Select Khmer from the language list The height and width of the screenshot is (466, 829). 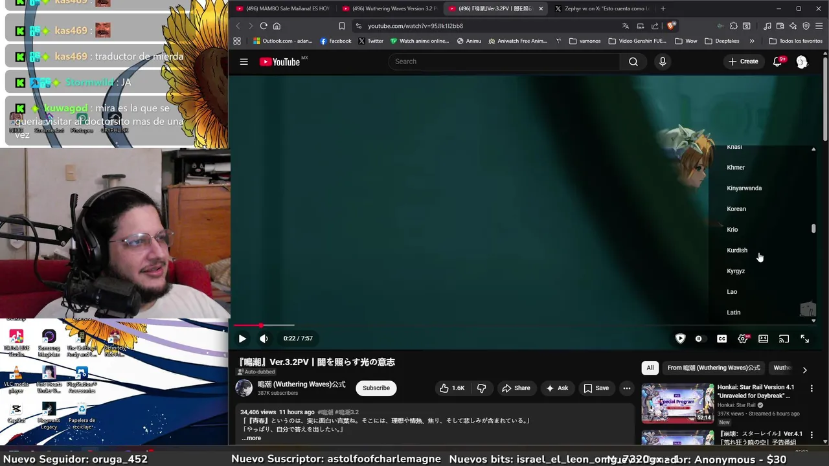point(736,168)
